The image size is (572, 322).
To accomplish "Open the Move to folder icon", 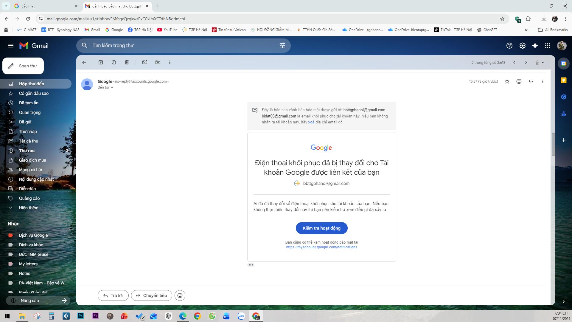I will 158,62.
